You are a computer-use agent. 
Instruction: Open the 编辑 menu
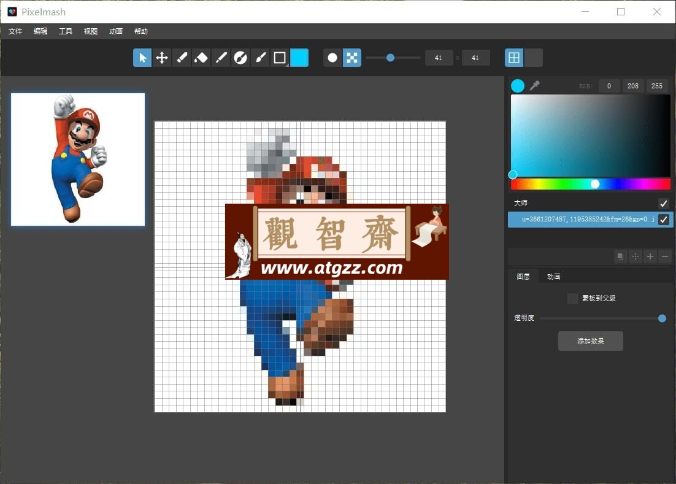point(40,31)
